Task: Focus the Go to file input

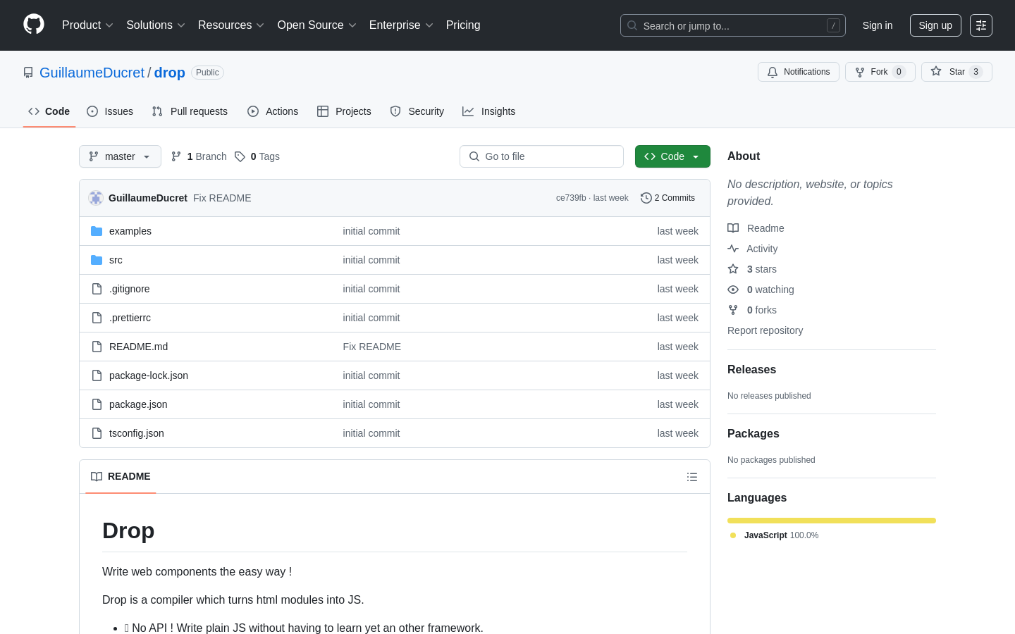Action: pyautogui.click(x=541, y=156)
